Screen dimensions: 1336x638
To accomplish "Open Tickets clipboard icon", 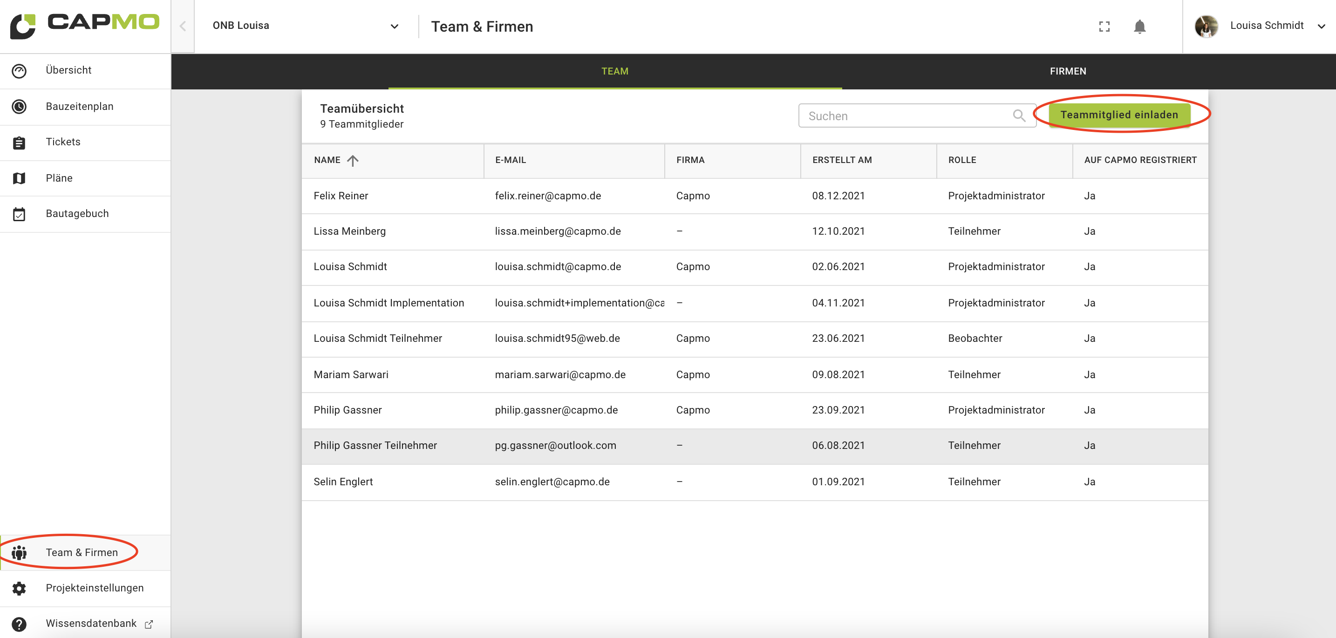I will click(19, 143).
